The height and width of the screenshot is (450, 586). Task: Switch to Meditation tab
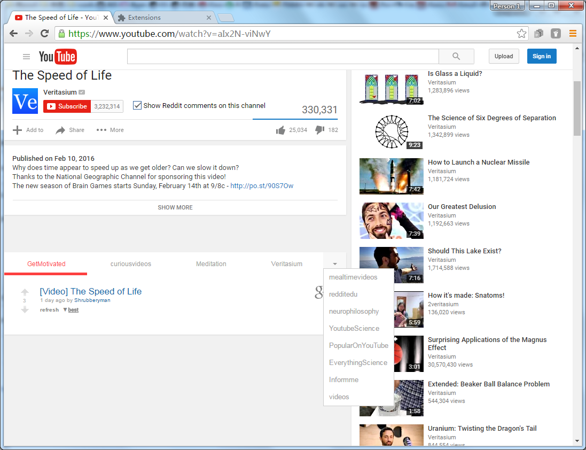[x=211, y=264]
